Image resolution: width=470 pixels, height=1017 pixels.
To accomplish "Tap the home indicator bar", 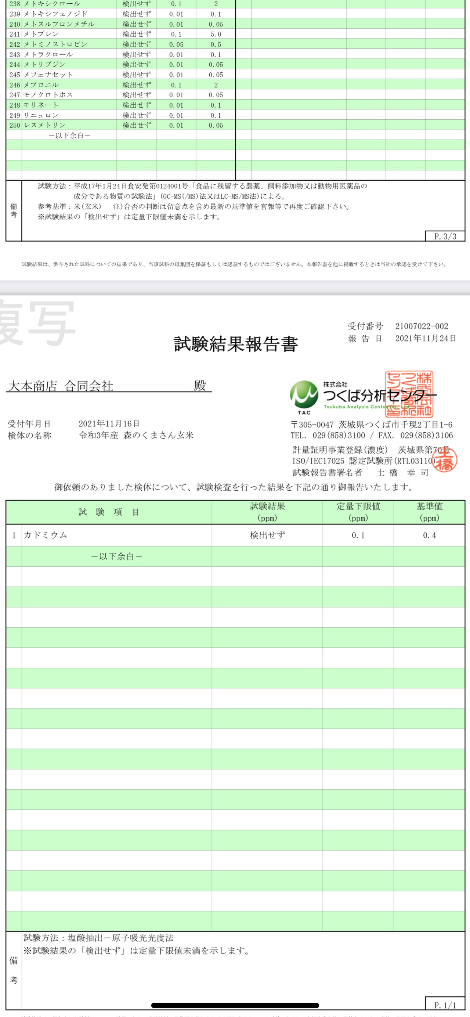I will (235, 1005).
